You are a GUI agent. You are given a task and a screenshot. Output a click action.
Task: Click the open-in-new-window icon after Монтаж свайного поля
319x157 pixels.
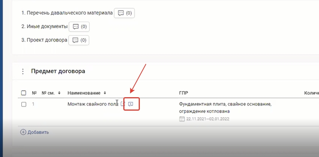123,104
